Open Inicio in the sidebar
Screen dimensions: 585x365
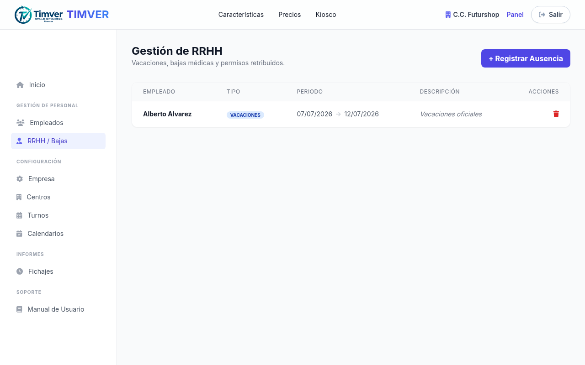(x=58, y=85)
